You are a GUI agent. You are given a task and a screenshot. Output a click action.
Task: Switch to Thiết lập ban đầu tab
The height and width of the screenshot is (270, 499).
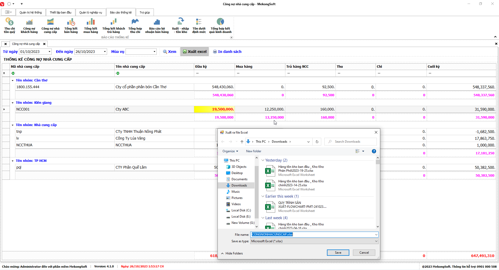(x=60, y=12)
